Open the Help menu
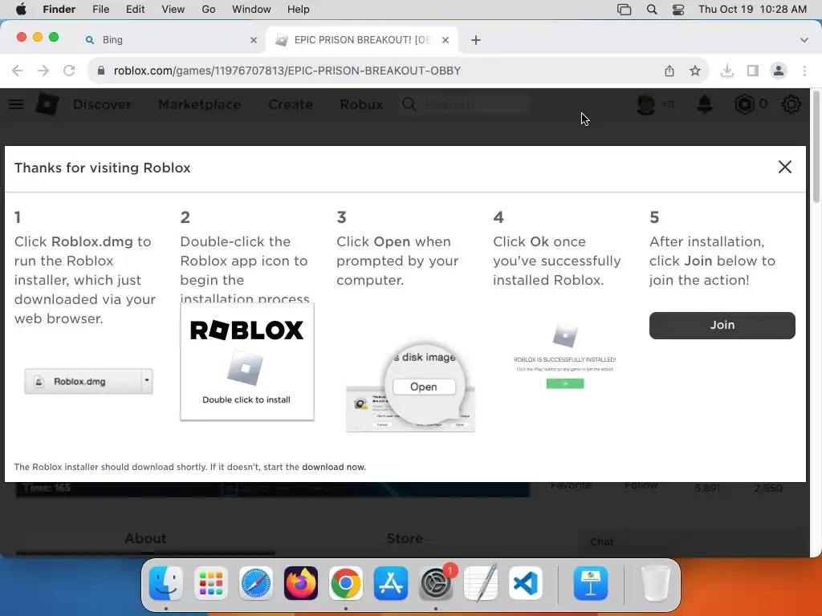This screenshot has height=616, width=822. [x=299, y=10]
